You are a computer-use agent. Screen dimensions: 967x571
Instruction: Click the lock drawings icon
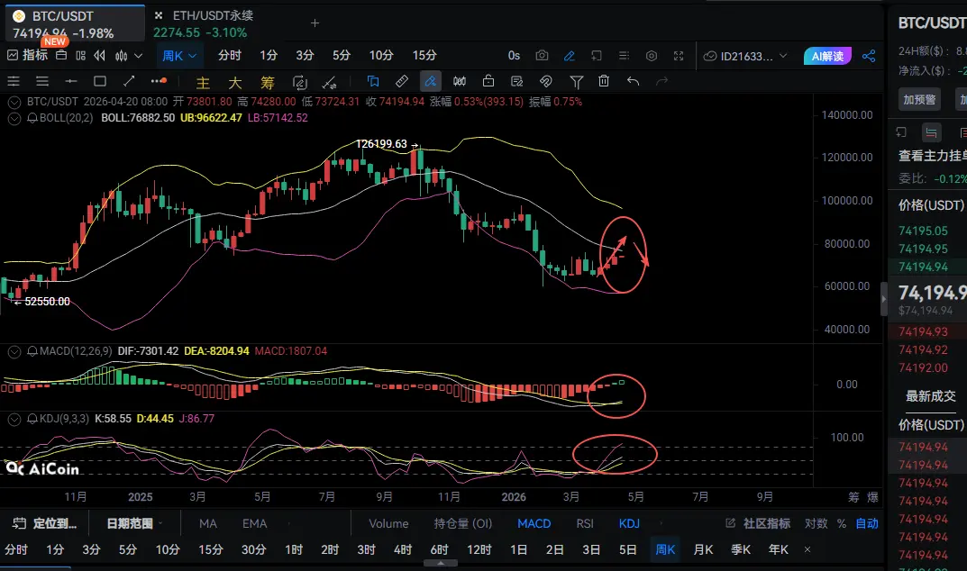pyautogui.click(x=488, y=81)
